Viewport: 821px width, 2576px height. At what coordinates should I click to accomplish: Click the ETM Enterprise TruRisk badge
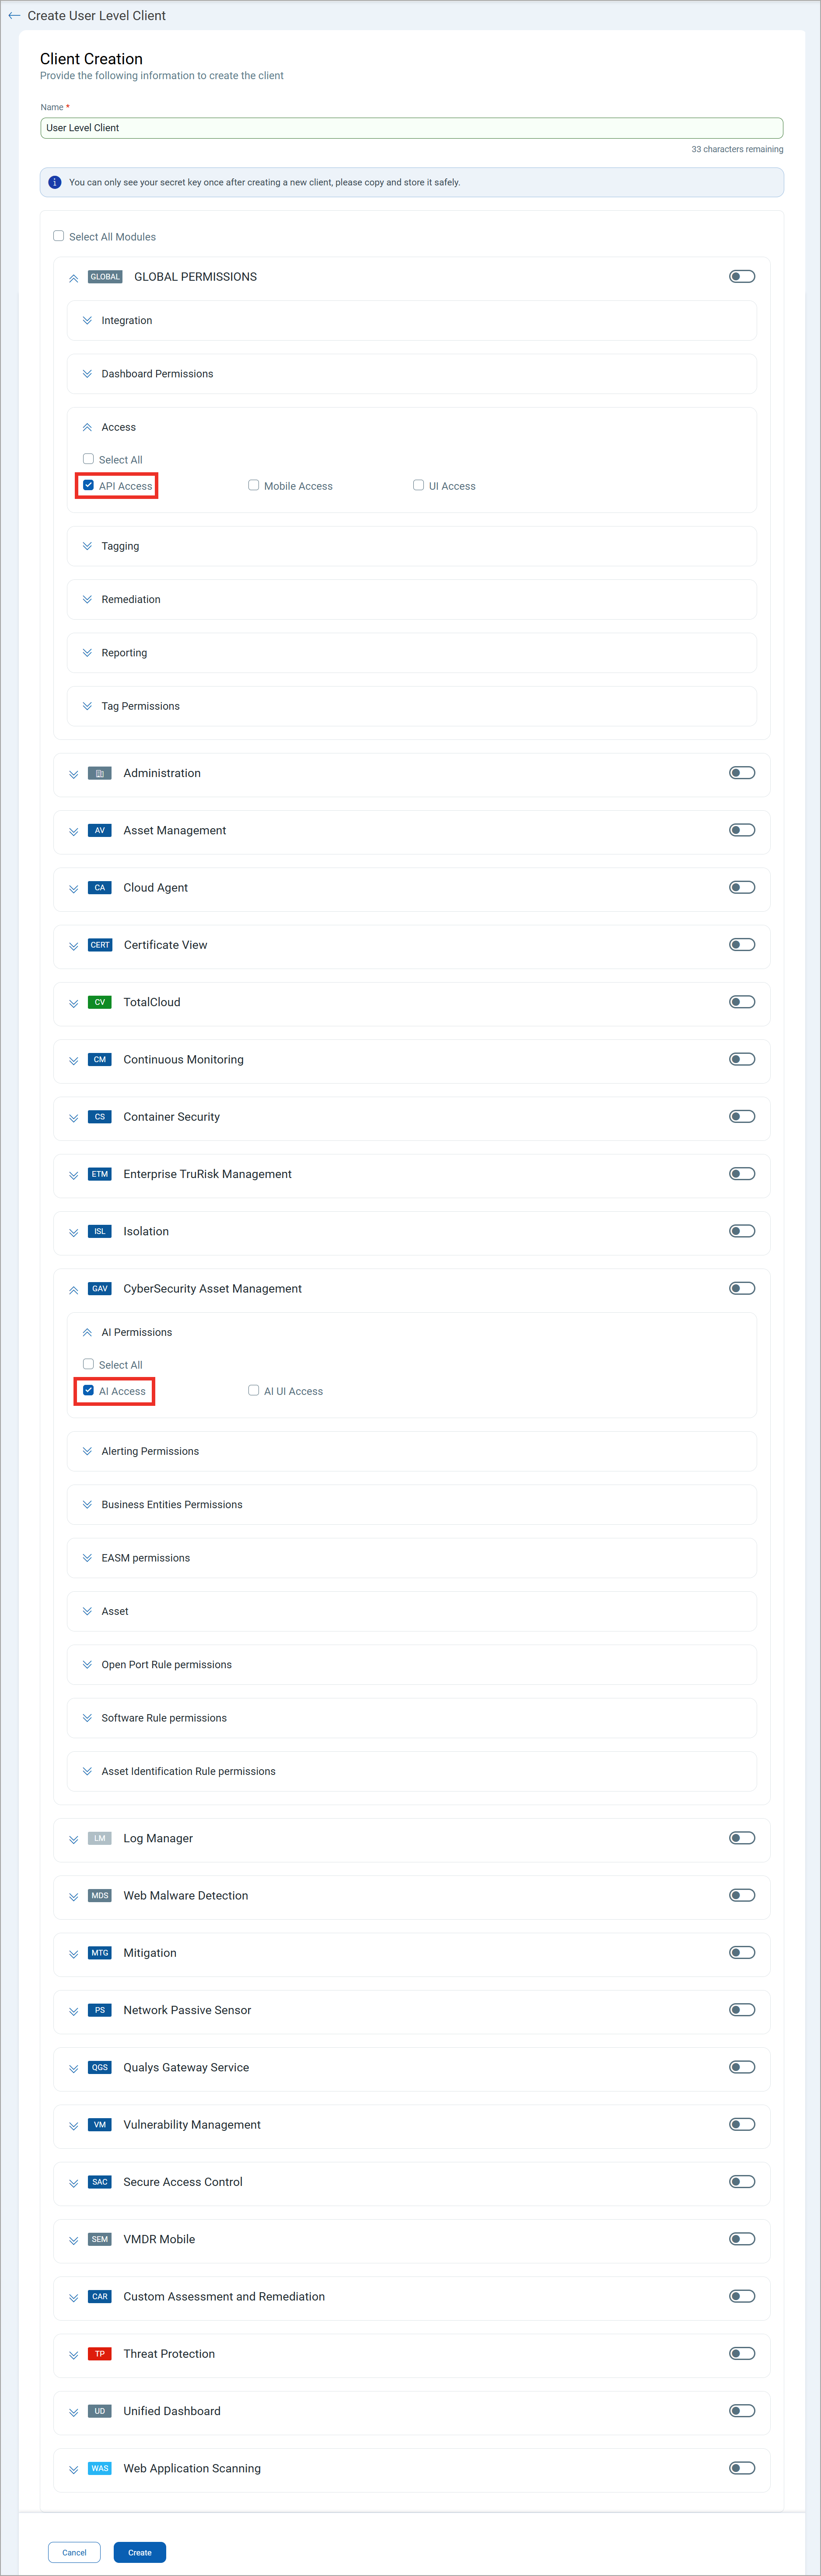(100, 1174)
